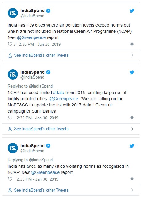The width and height of the screenshot is (142, 198).
Task: Click IndiaSpend avatar in the first tweet
Action: pos(13,13)
